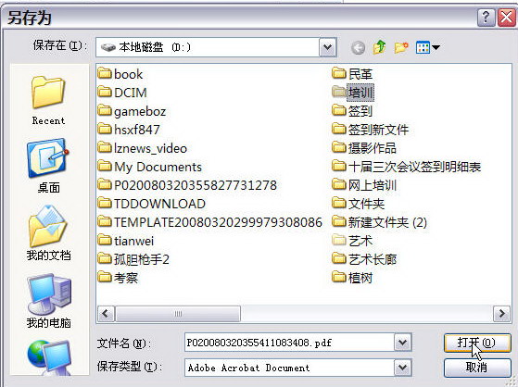
Task: Select the TDDOWNLOAD folder
Action: tap(152, 204)
